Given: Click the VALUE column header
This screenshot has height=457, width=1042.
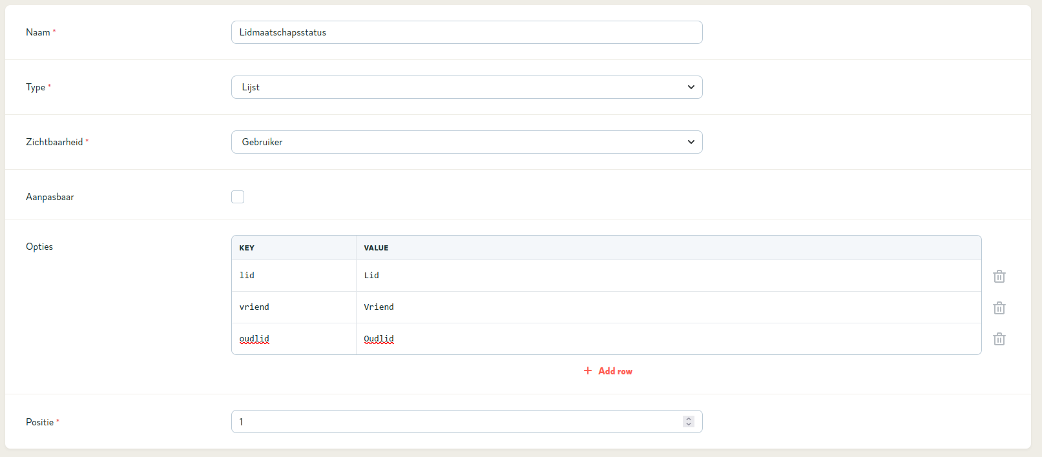Looking at the screenshot, I should (x=376, y=248).
